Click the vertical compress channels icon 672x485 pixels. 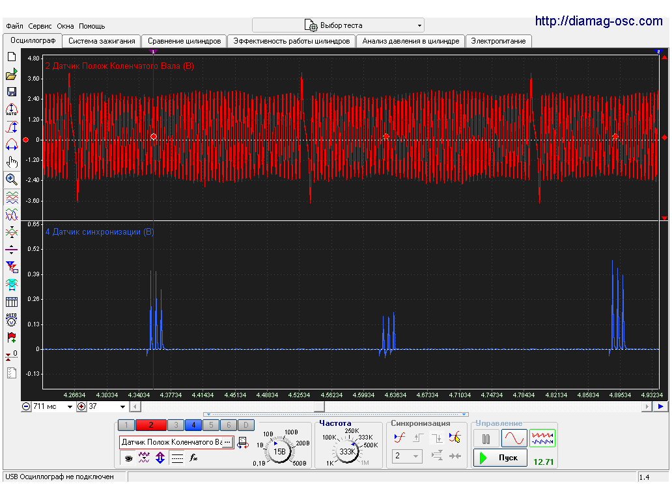point(12,232)
